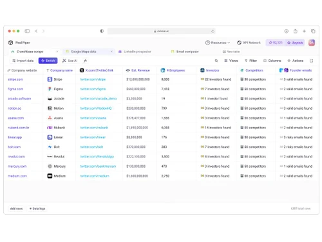This screenshot has height=242, width=322.
Task: Open the Columns settings
Action: tap(272, 61)
